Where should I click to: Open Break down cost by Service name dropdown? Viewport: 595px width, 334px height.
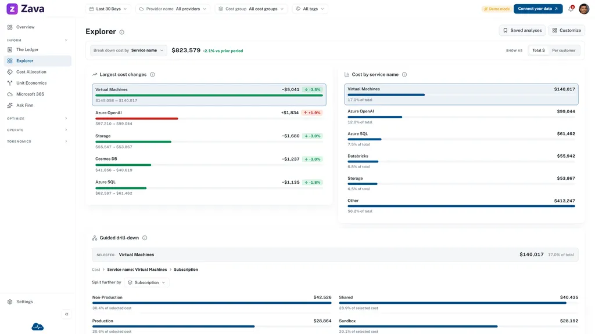128,50
